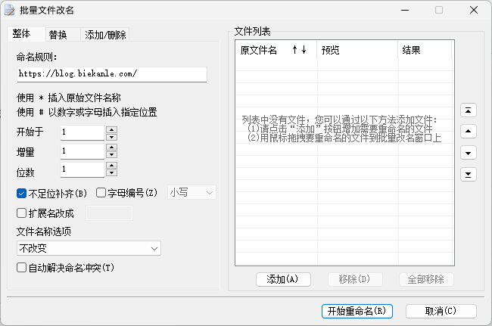Click the 命名规则 input field
Viewport: 492px width, 326px height.
112,74
